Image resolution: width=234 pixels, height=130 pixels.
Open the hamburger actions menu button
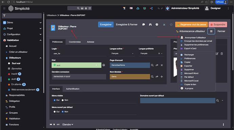click(x=211, y=31)
